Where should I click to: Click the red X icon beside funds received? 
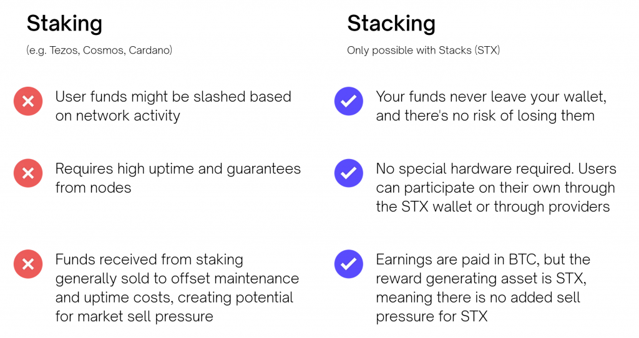tap(28, 264)
